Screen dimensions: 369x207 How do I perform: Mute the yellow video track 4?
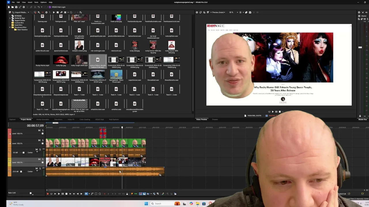click(x=39, y=159)
